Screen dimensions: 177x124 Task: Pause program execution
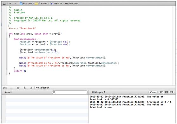point(11,88)
